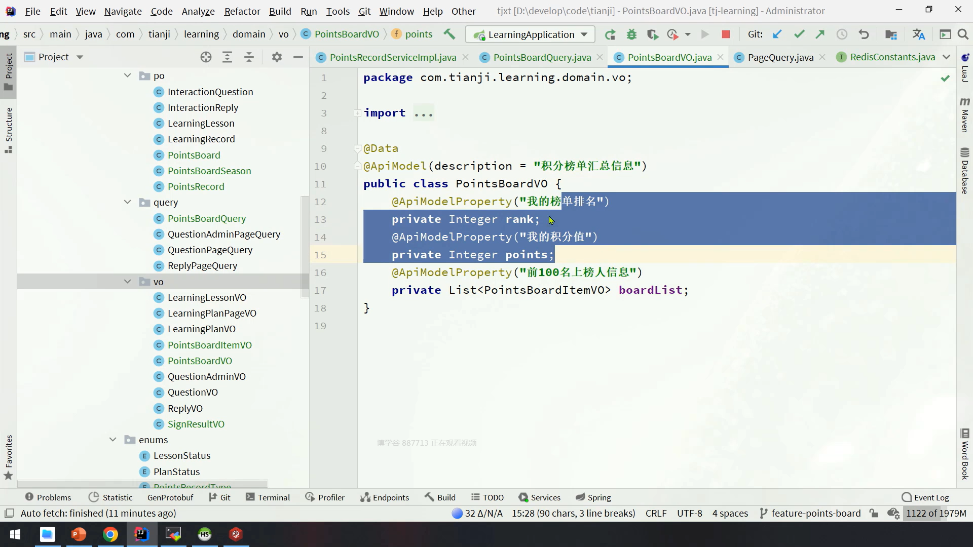Collapse the query folder

(127, 202)
